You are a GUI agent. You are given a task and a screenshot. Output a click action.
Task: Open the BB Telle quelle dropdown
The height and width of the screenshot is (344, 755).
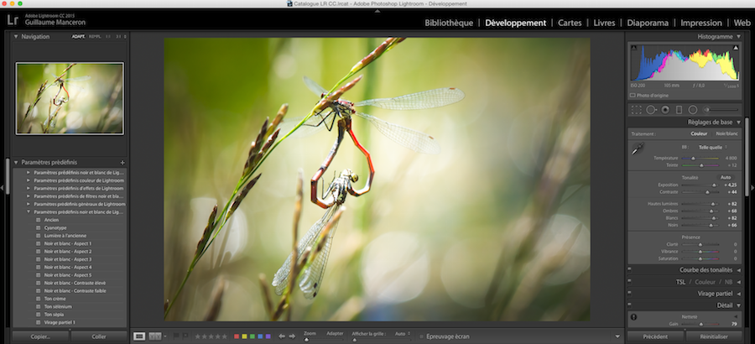[x=712, y=148]
